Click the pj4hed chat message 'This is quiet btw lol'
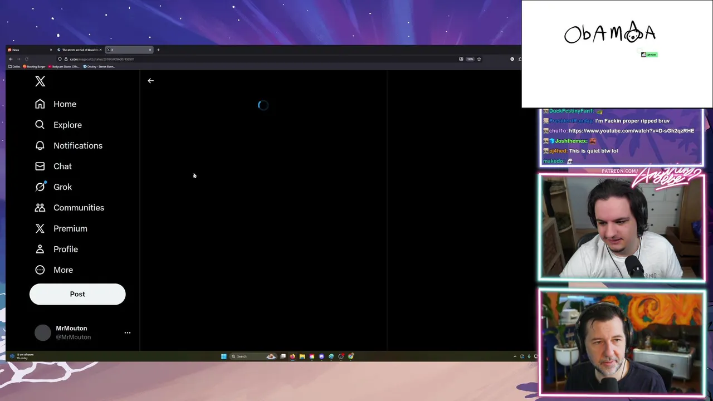713x401 pixels. tap(593, 151)
